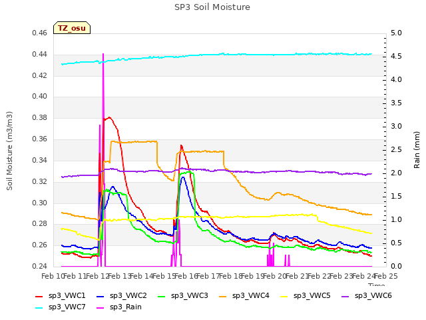Image resolution: width=426 pixels, height=320 pixels.
Task: Click the blue sp3_VWC2 legend swatch
Action: [x=101, y=296]
